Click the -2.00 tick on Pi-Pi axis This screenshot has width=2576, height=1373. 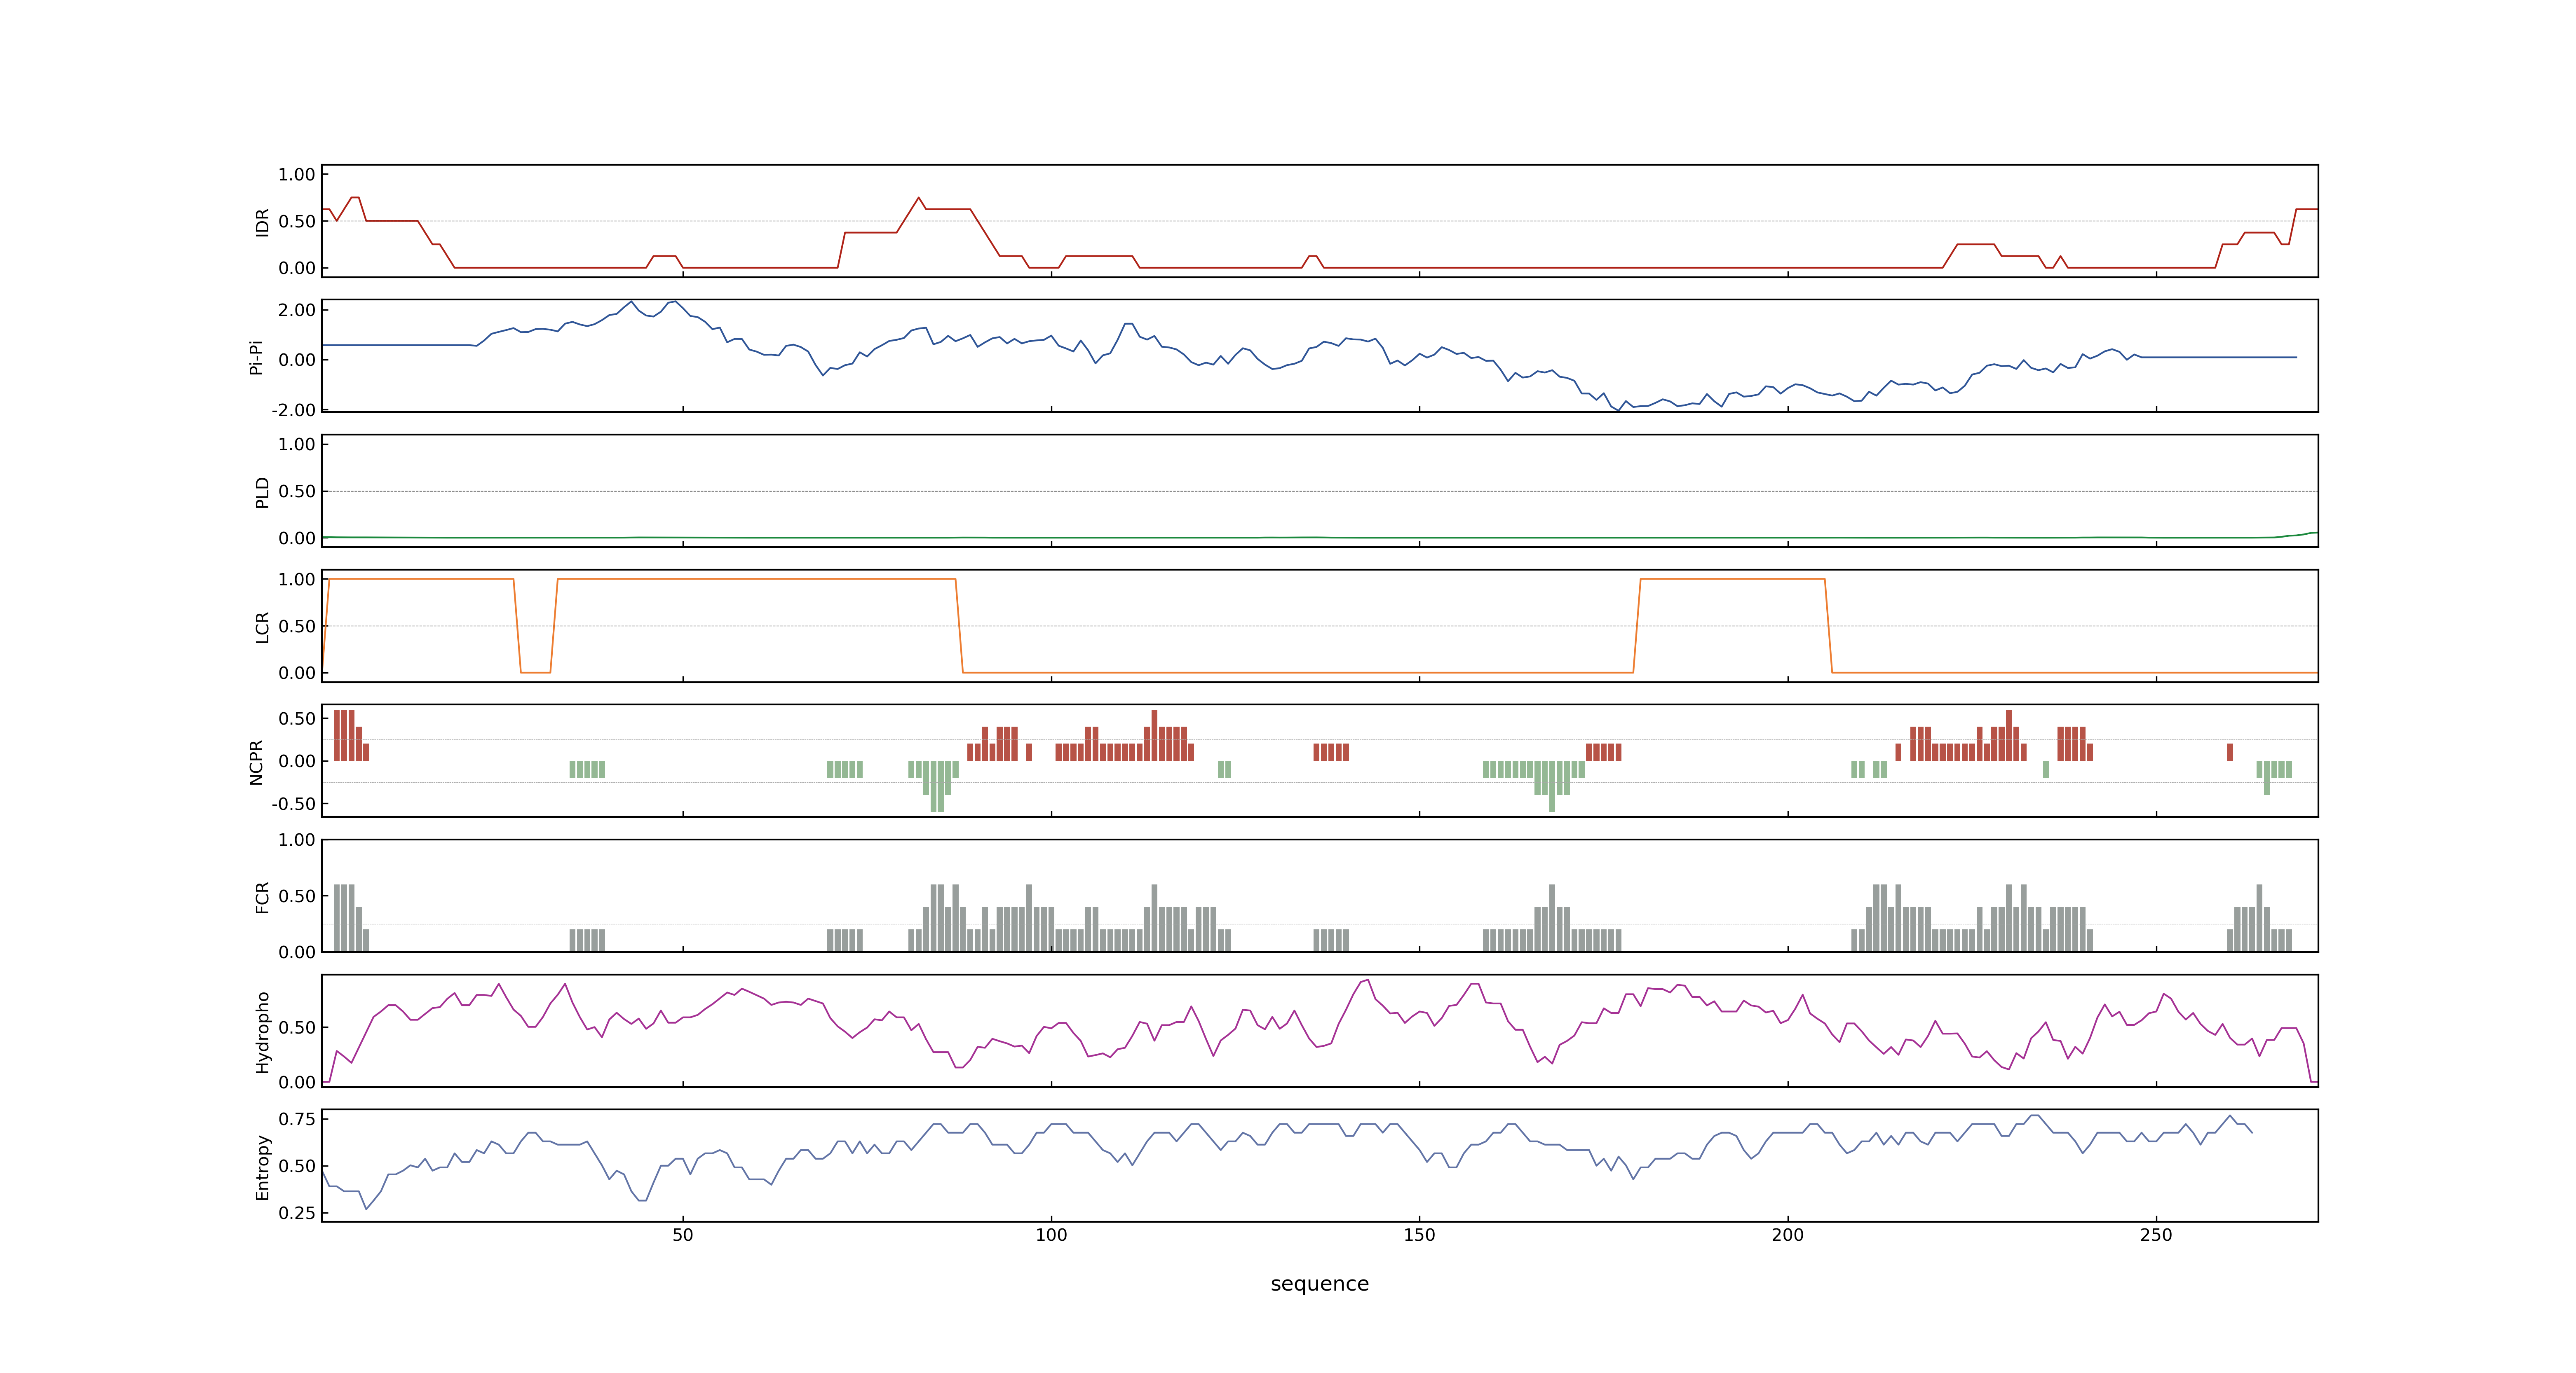tap(293, 410)
